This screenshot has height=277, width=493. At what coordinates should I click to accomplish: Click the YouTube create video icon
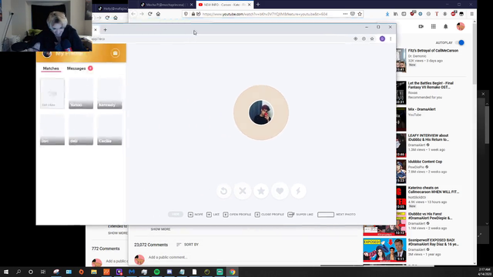pyautogui.click(x=421, y=27)
